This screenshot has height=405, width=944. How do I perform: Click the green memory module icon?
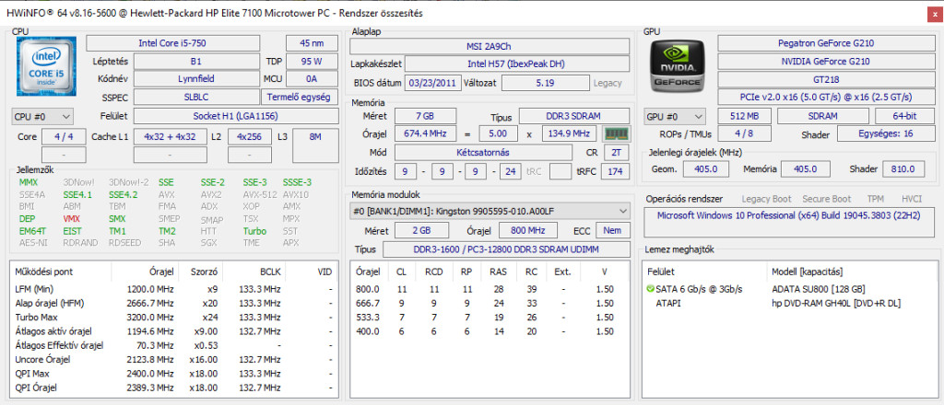click(x=616, y=133)
